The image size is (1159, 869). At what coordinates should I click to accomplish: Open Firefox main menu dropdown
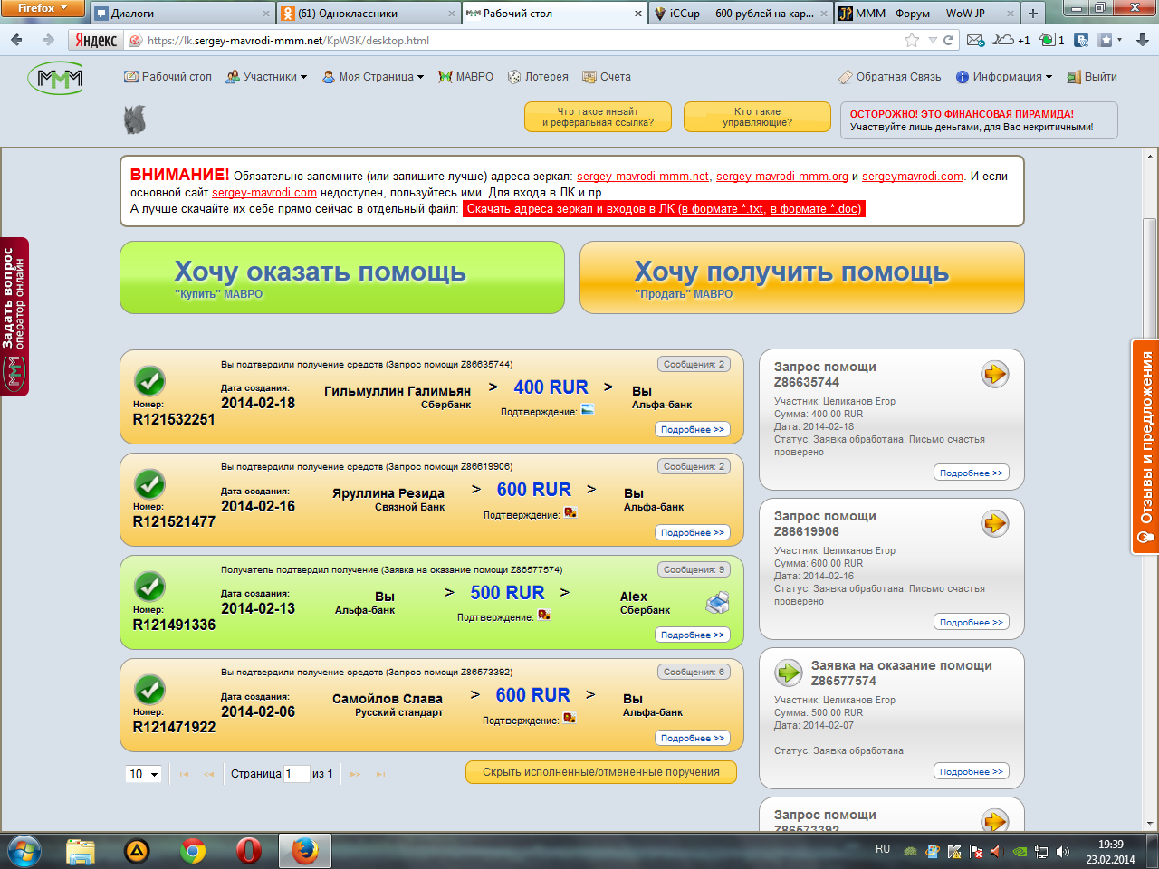point(43,8)
